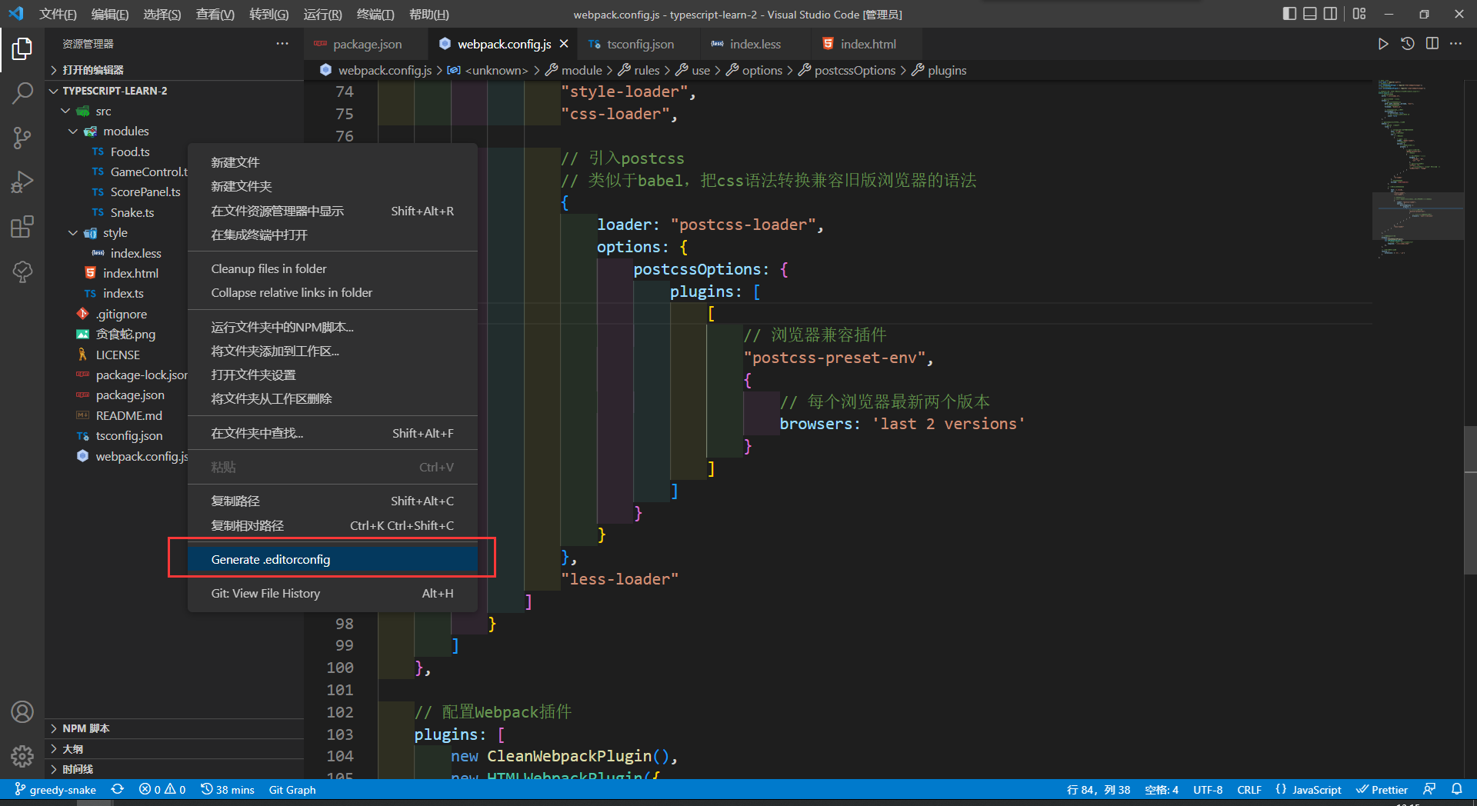The width and height of the screenshot is (1477, 806).
Task: Change CRLF end of line sequence
Action: (1249, 790)
